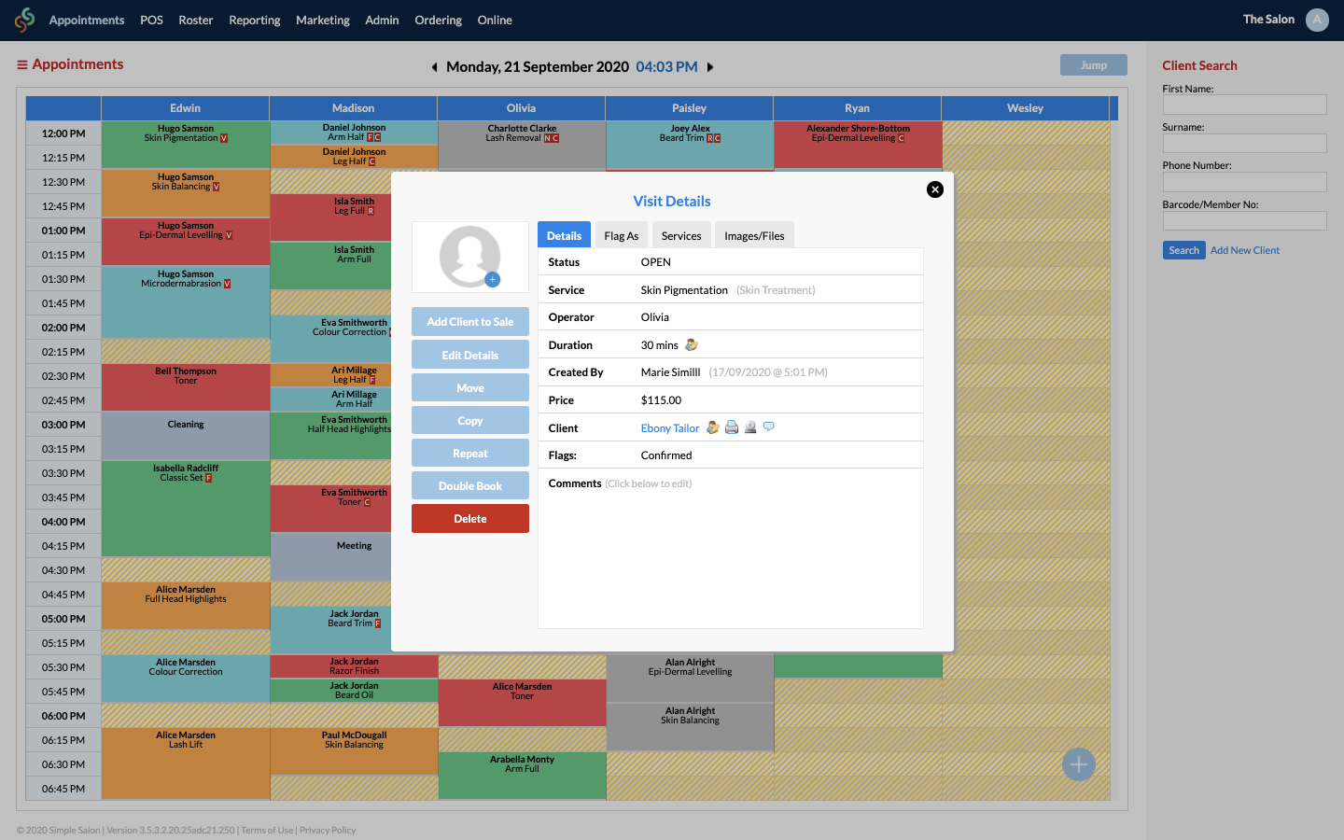Click the comments edit area in Visit Details
1344x840 pixels.
coord(730,560)
